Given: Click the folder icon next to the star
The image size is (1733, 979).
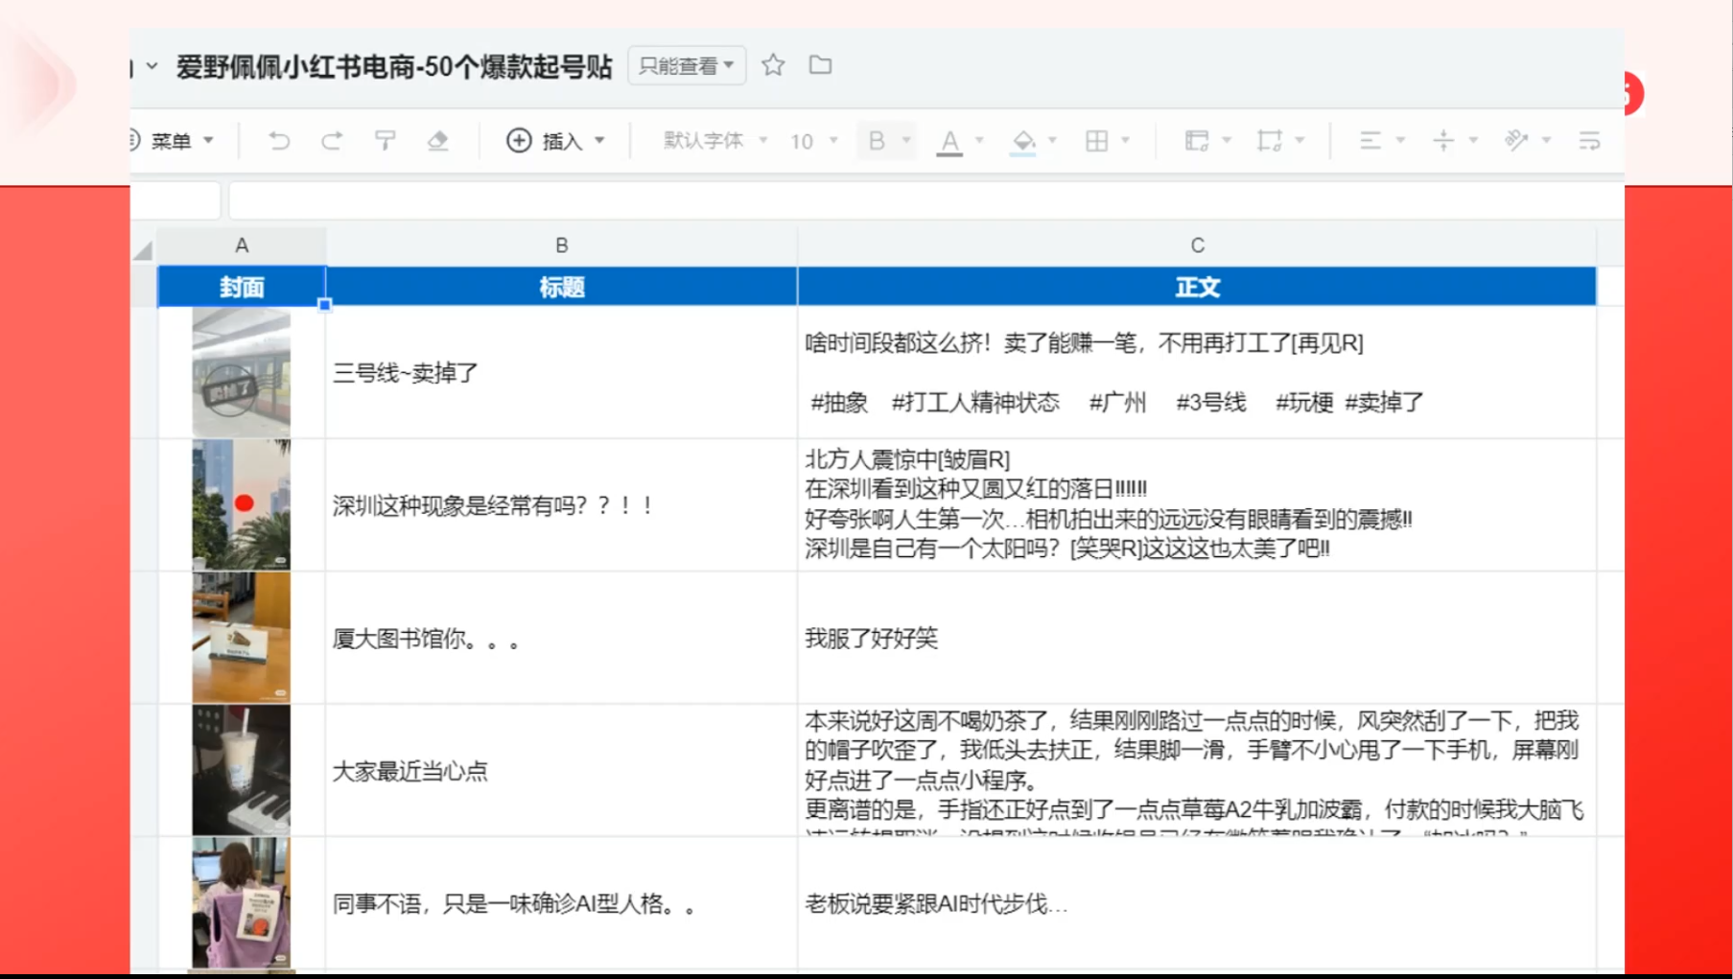Looking at the screenshot, I should tap(820, 65).
